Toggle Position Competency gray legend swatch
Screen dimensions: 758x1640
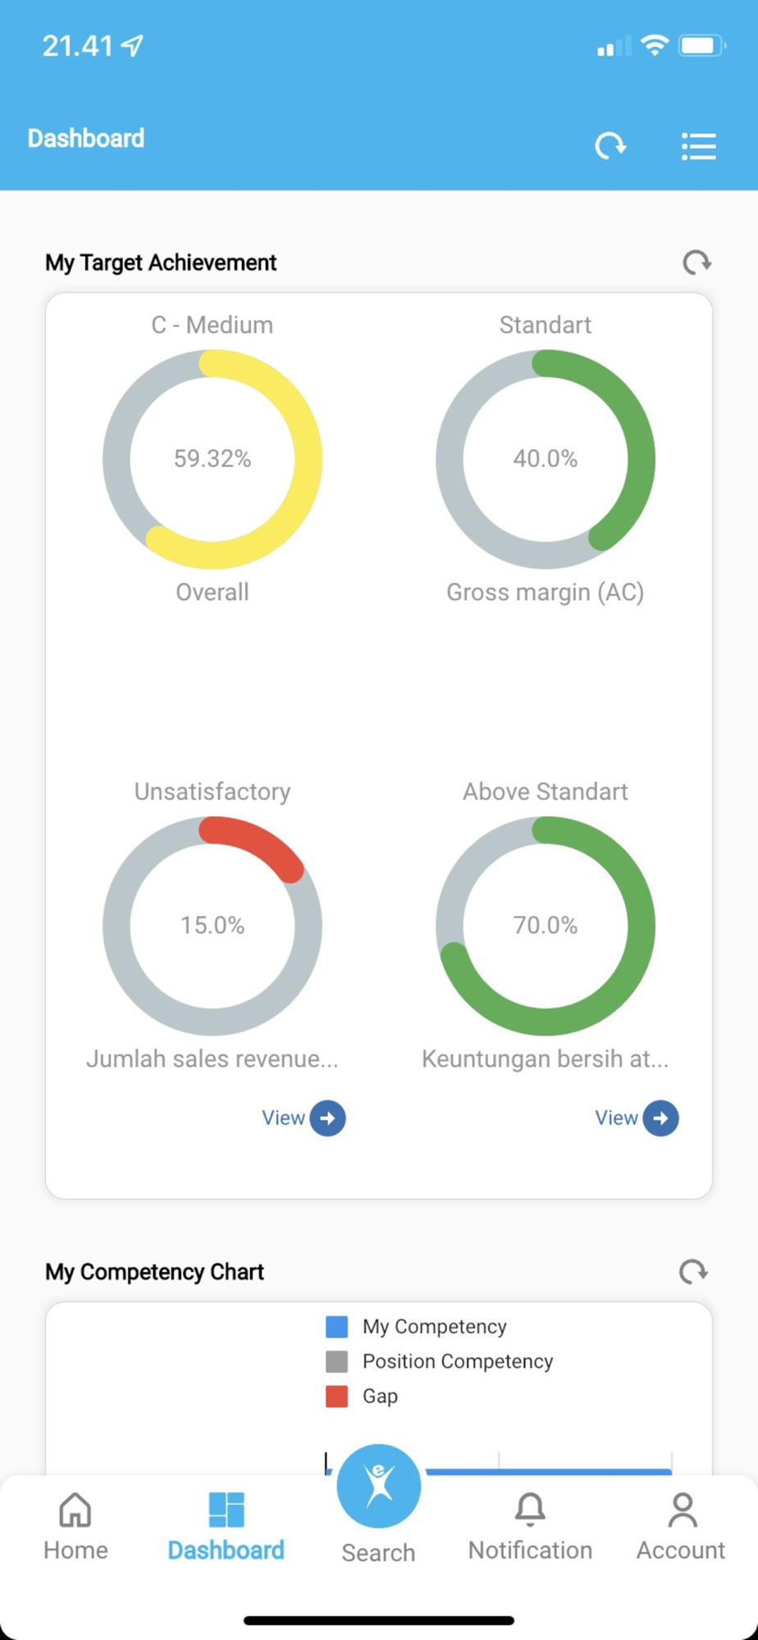click(x=337, y=1361)
